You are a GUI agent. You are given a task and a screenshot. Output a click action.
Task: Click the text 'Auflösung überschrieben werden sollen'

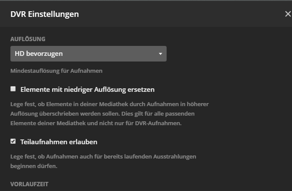pos(65,113)
